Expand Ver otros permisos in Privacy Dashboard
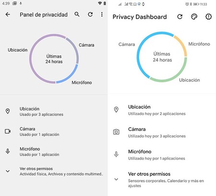 (162, 180)
